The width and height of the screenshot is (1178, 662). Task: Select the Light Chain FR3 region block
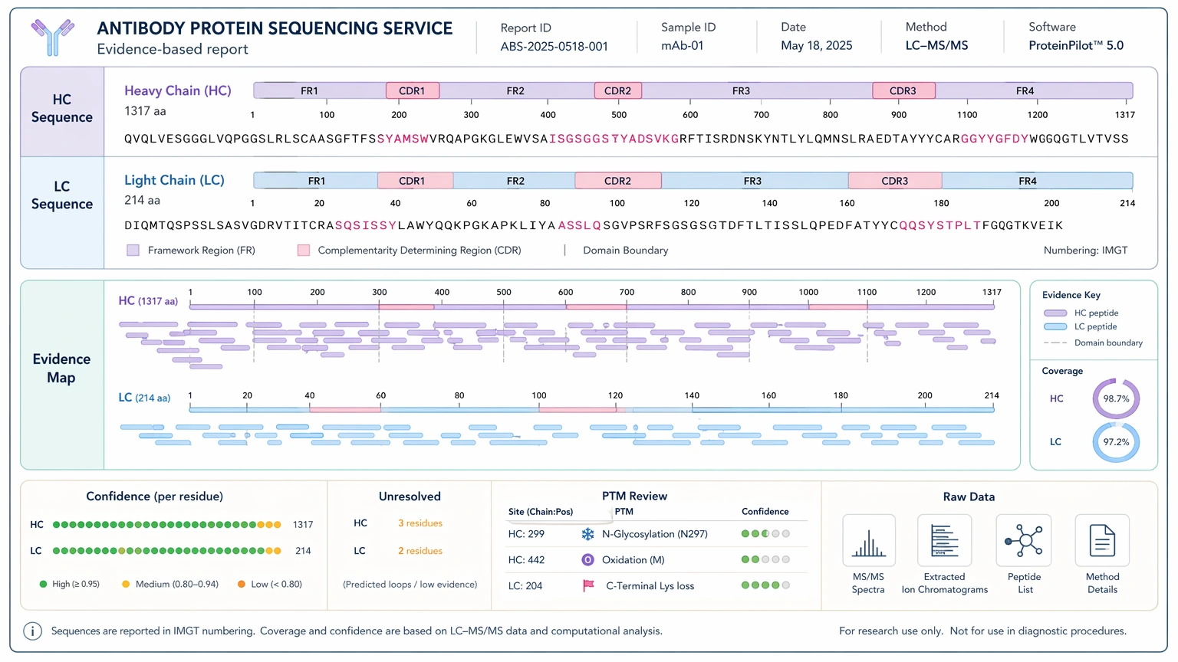tap(755, 181)
